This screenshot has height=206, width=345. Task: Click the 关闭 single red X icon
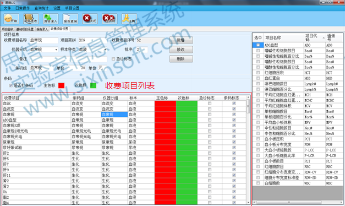[90, 19]
